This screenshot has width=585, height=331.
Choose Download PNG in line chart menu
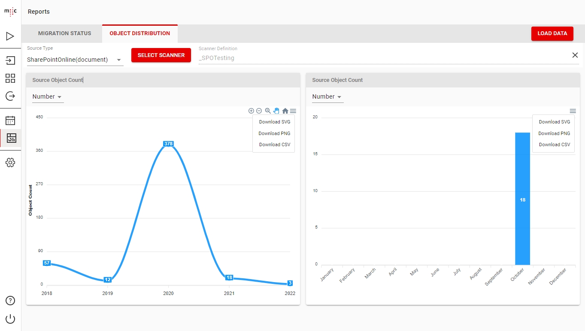(274, 133)
